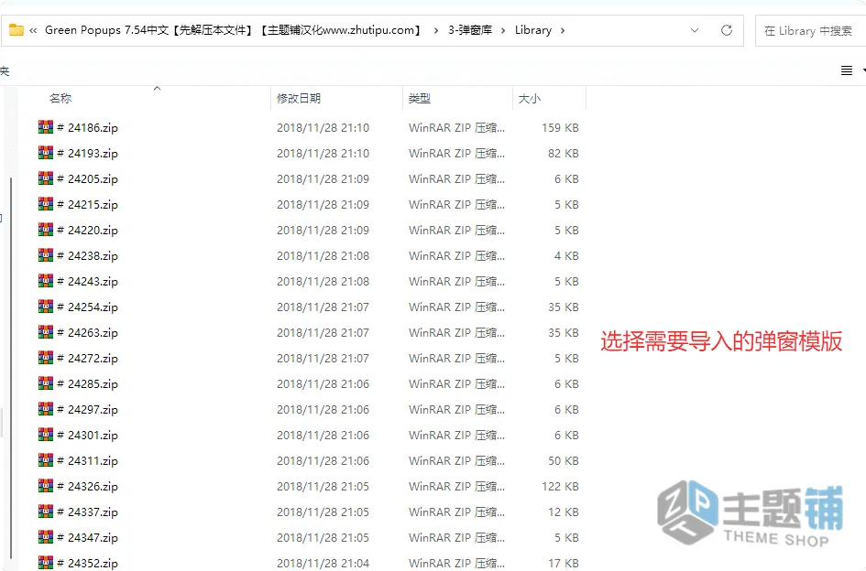Select the 24193.zip file icon
866x571 pixels.
[x=46, y=153]
